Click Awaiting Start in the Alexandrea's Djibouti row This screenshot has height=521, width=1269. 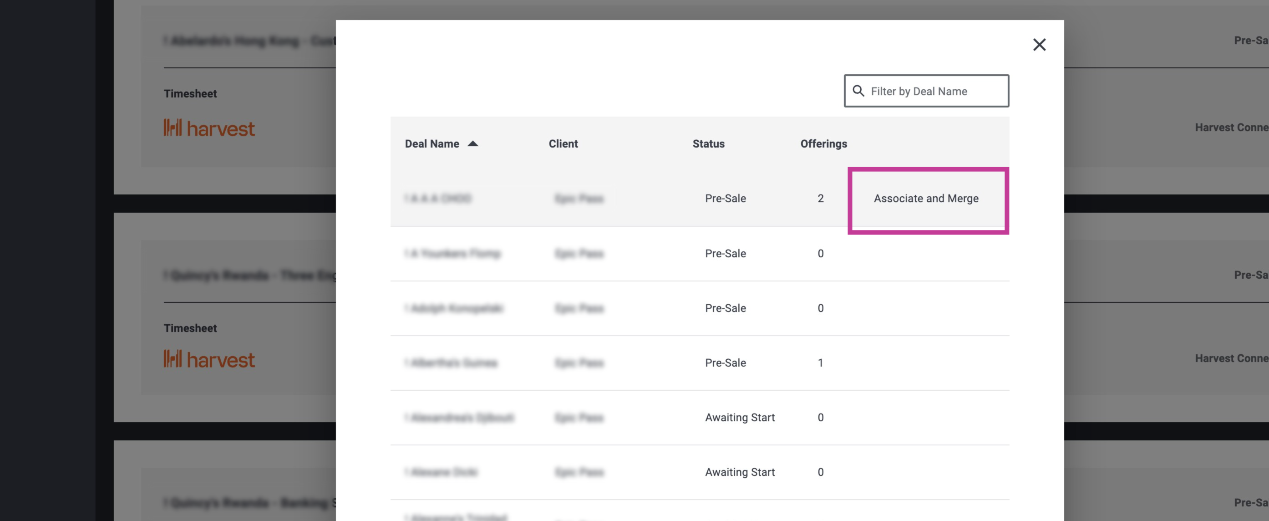coord(740,418)
